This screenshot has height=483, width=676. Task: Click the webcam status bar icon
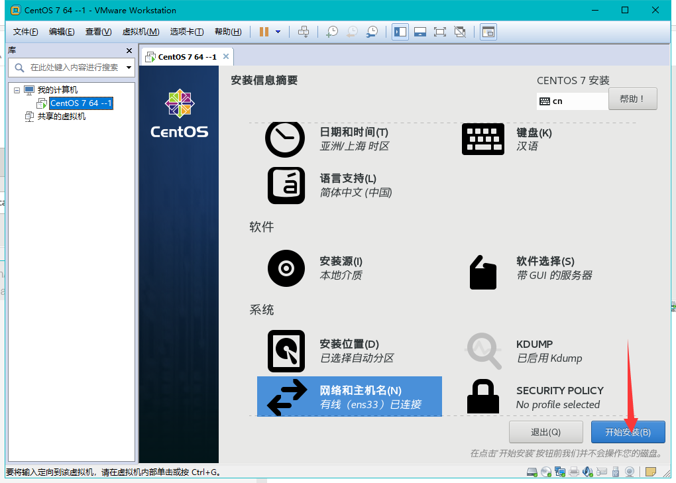(630, 472)
